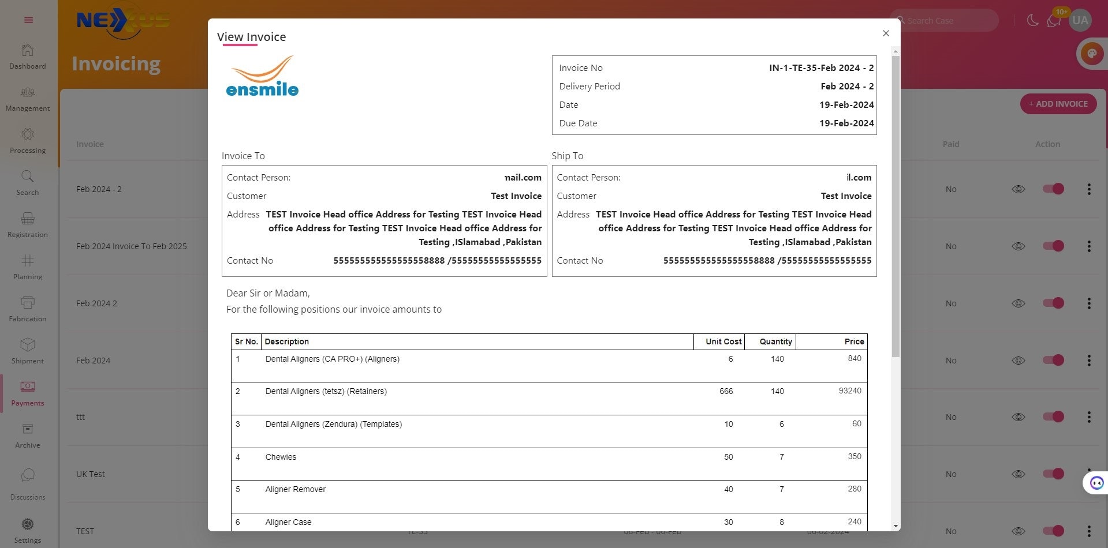Click scrollbar up arrow in invoice dialog
The width and height of the screenshot is (1108, 548).
click(x=896, y=51)
